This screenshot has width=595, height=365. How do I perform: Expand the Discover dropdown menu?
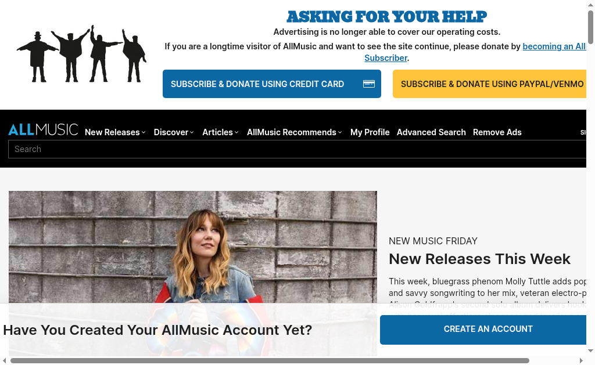click(174, 132)
